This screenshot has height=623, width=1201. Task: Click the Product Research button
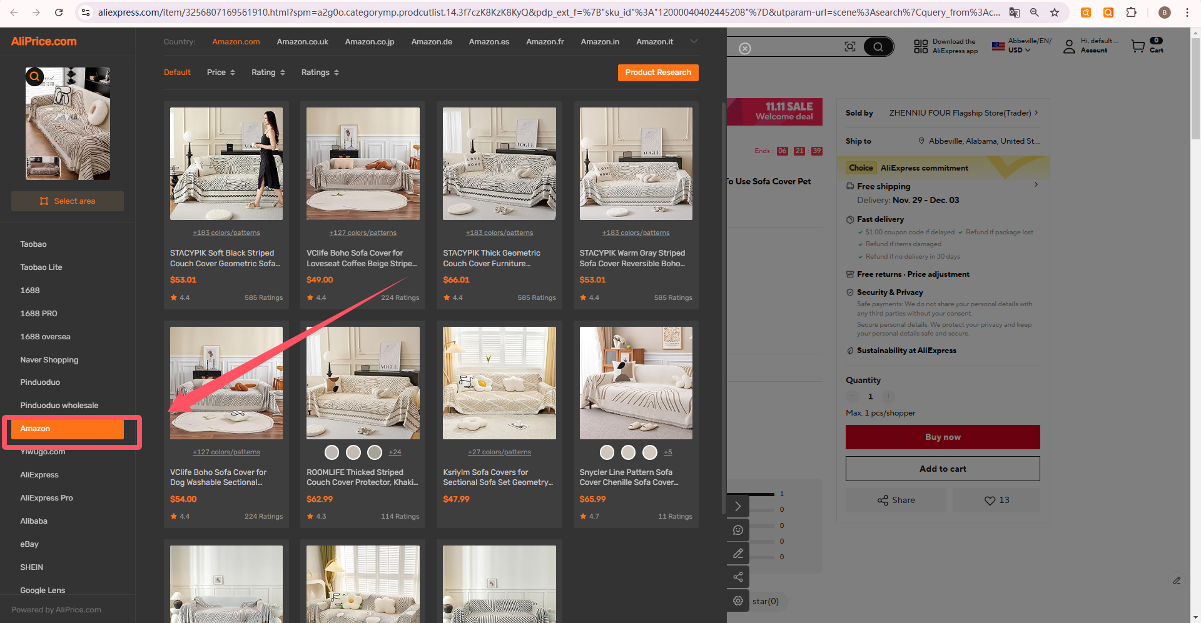click(658, 72)
